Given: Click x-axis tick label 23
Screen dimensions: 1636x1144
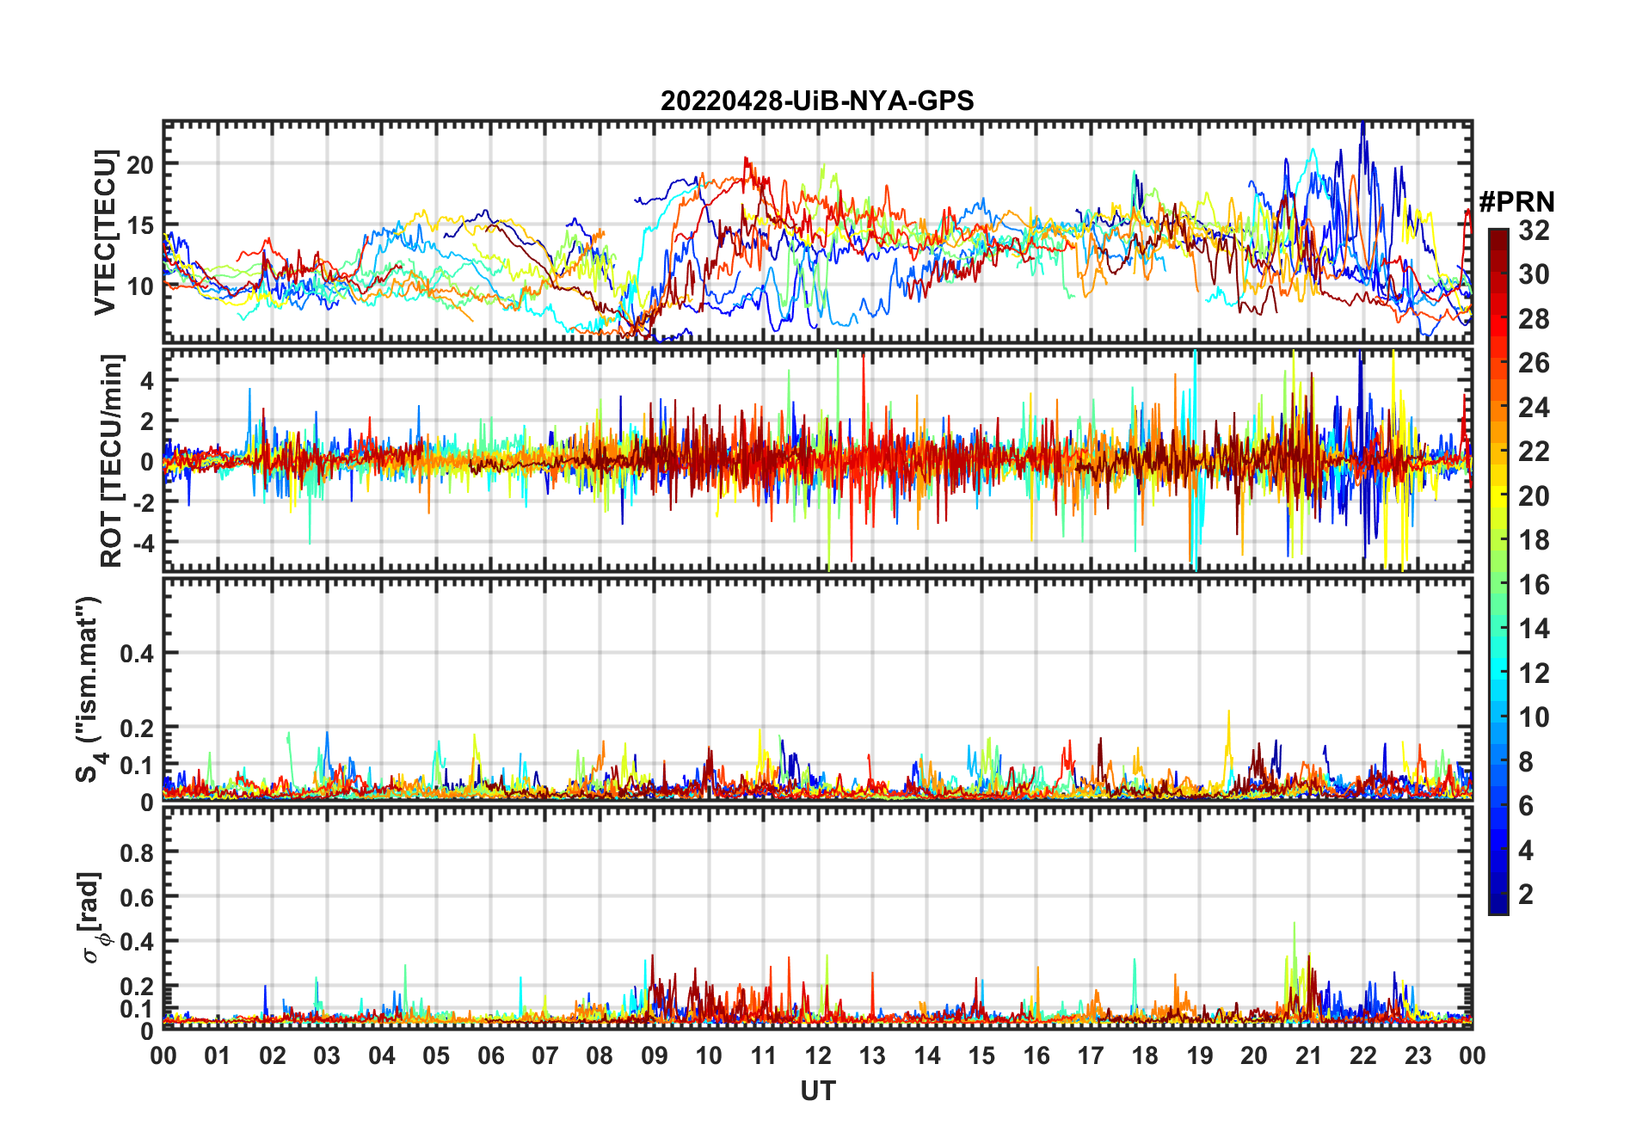Looking at the screenshot, I should pyautogui.click(x=1418, y=1055).
